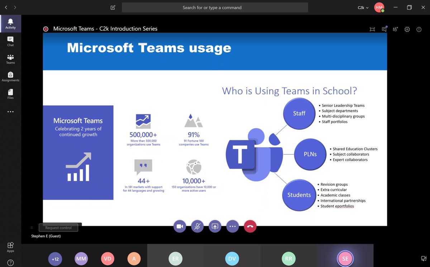
Task: Click the red recording indicator
Action: tap(46, 29)
